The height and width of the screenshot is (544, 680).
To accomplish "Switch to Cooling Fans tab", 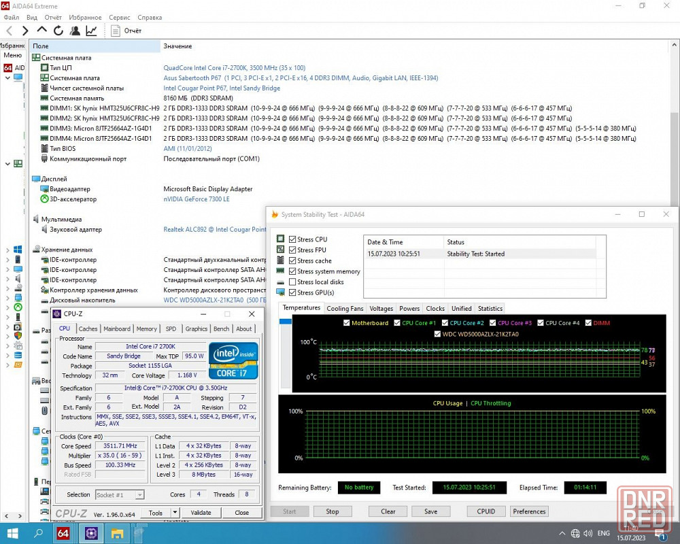I will (345, 309).
